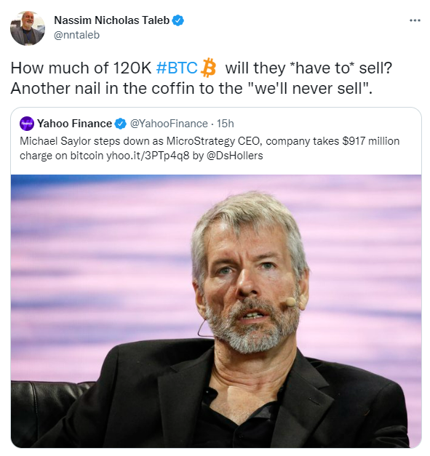The height and width of the screenshot is (456, 430).
Task: Open Nassim Nicholas Taleb's profile avatar
Action: point(28,28)
